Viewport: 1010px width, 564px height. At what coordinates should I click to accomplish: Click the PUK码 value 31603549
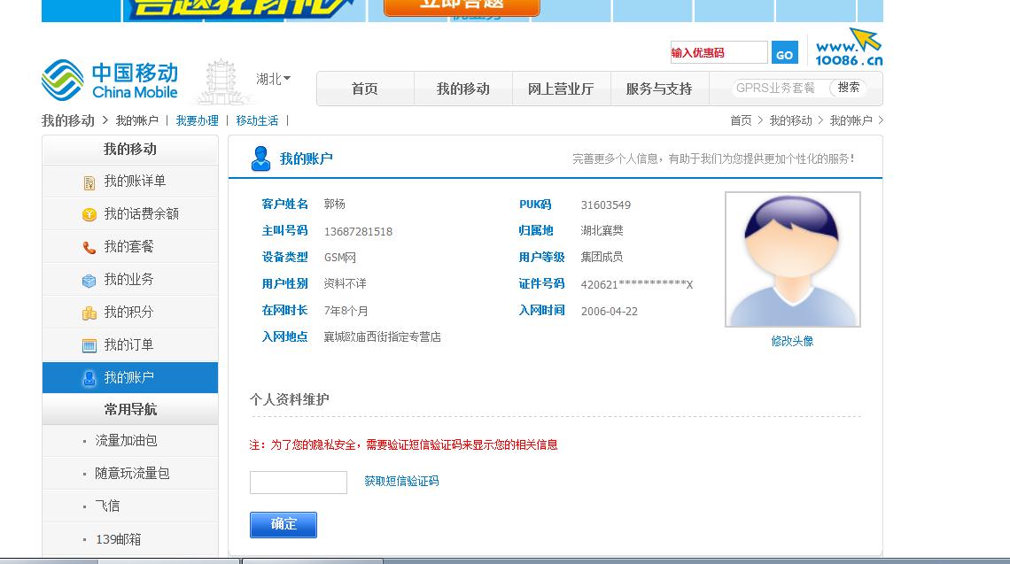605,205
